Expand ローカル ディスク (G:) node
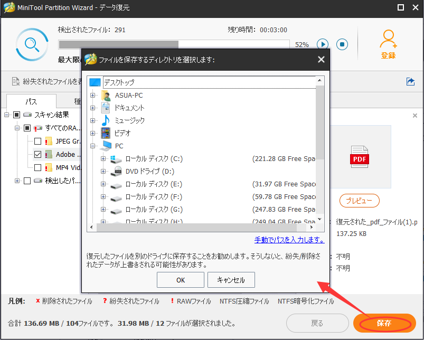This screenshot has height=340, width=424. tap(103, 210)
